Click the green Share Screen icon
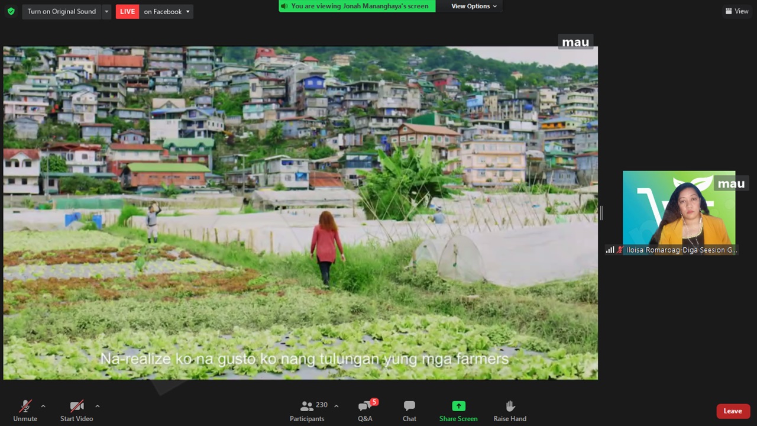757x426 pixels. pos(458,406)
